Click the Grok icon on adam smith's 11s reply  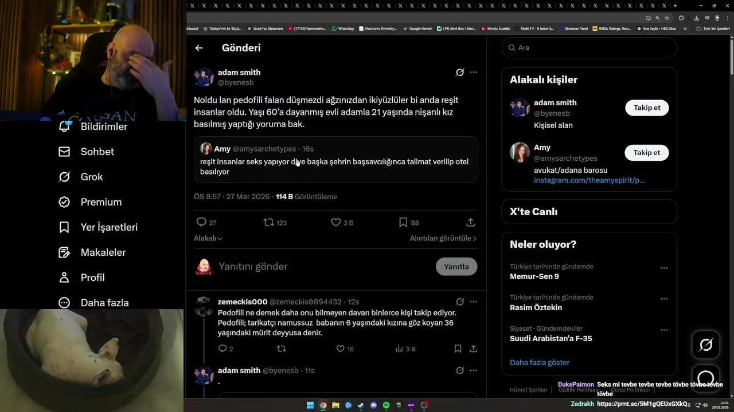460,370
